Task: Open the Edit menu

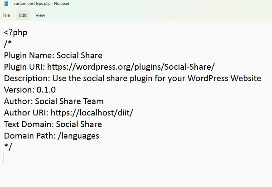Action: click(x=23, y=15)
